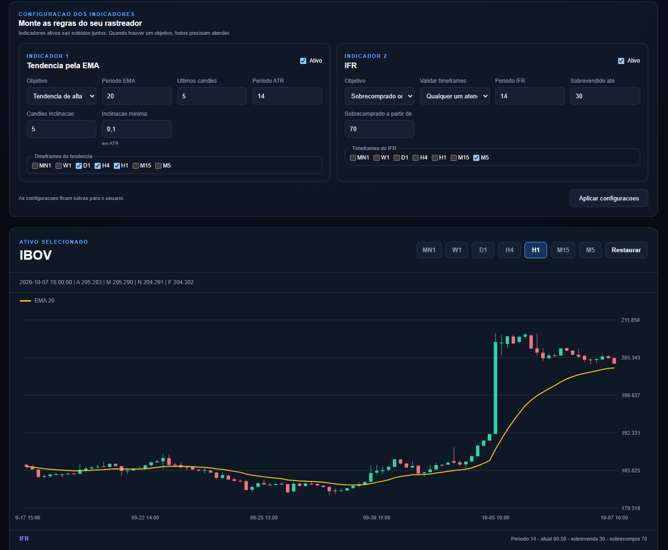Focus the Candles inclinacao input
This screenshot has width=668, height=550.
point(62,129)
